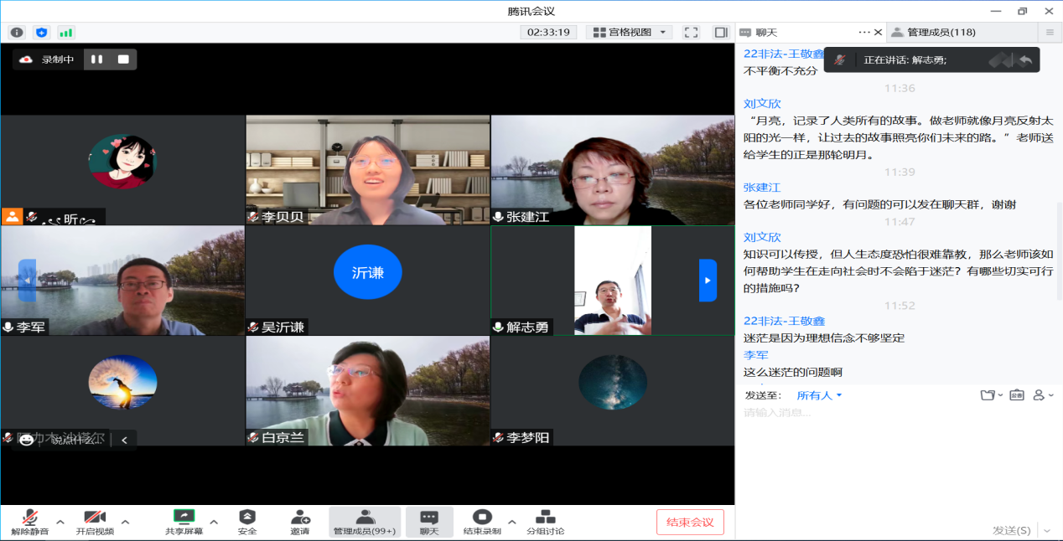Image resolution: width=1063 pixels, height=541 pixels.
Task: Click the chat panel scrollbar
Action: pos(1058,251)
